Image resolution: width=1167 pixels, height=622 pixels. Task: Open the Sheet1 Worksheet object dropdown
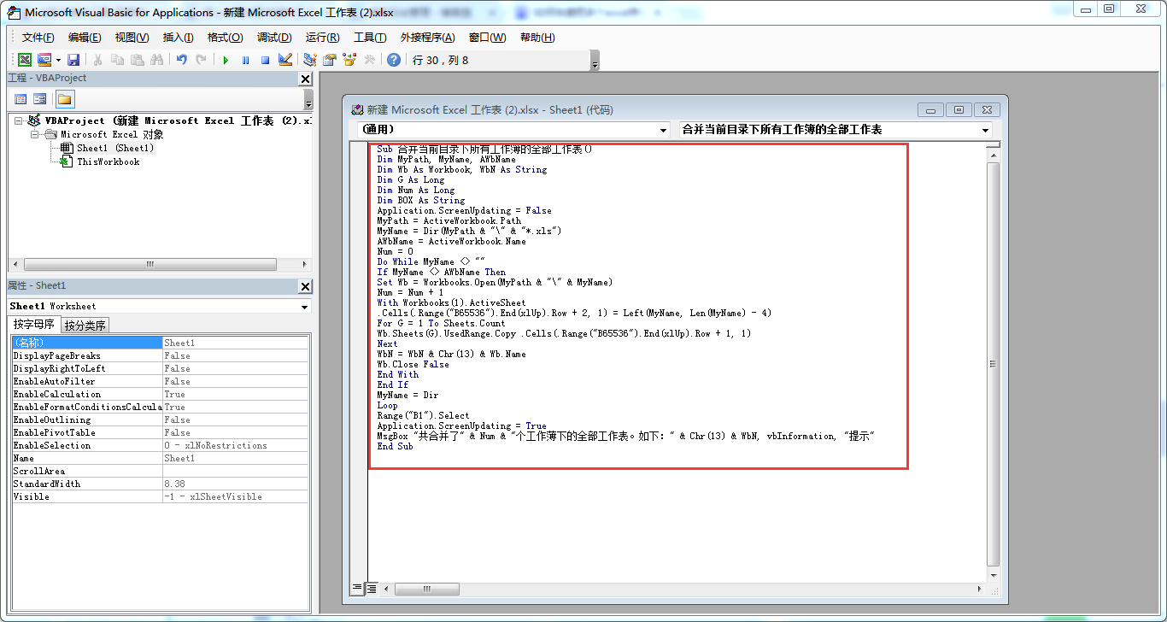pos(305,307)
